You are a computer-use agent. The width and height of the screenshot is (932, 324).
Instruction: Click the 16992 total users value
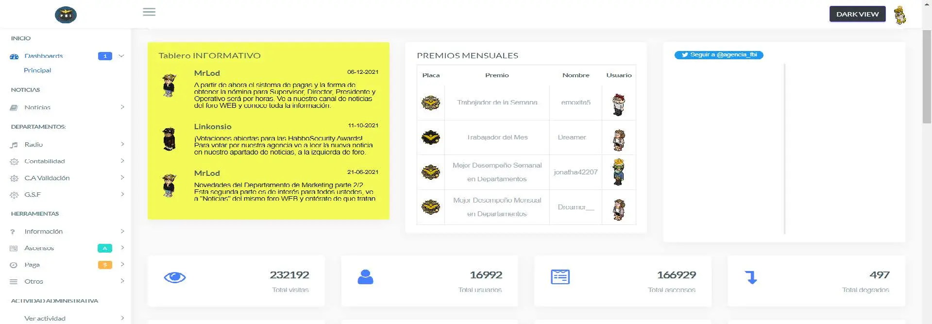486,275
